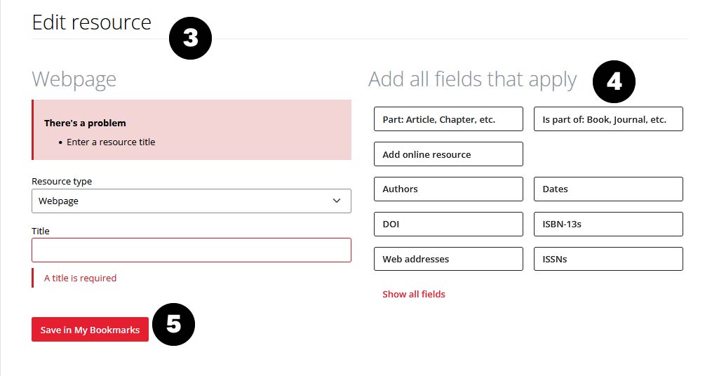
Task: Click the Enter a resource title error
Action: pyautogui.click(x=111, y=142)
